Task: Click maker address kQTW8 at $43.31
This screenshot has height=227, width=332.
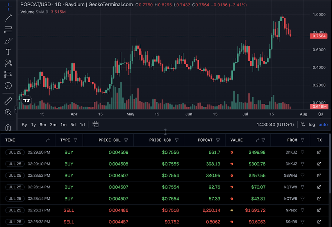Action: coord(291,199)
